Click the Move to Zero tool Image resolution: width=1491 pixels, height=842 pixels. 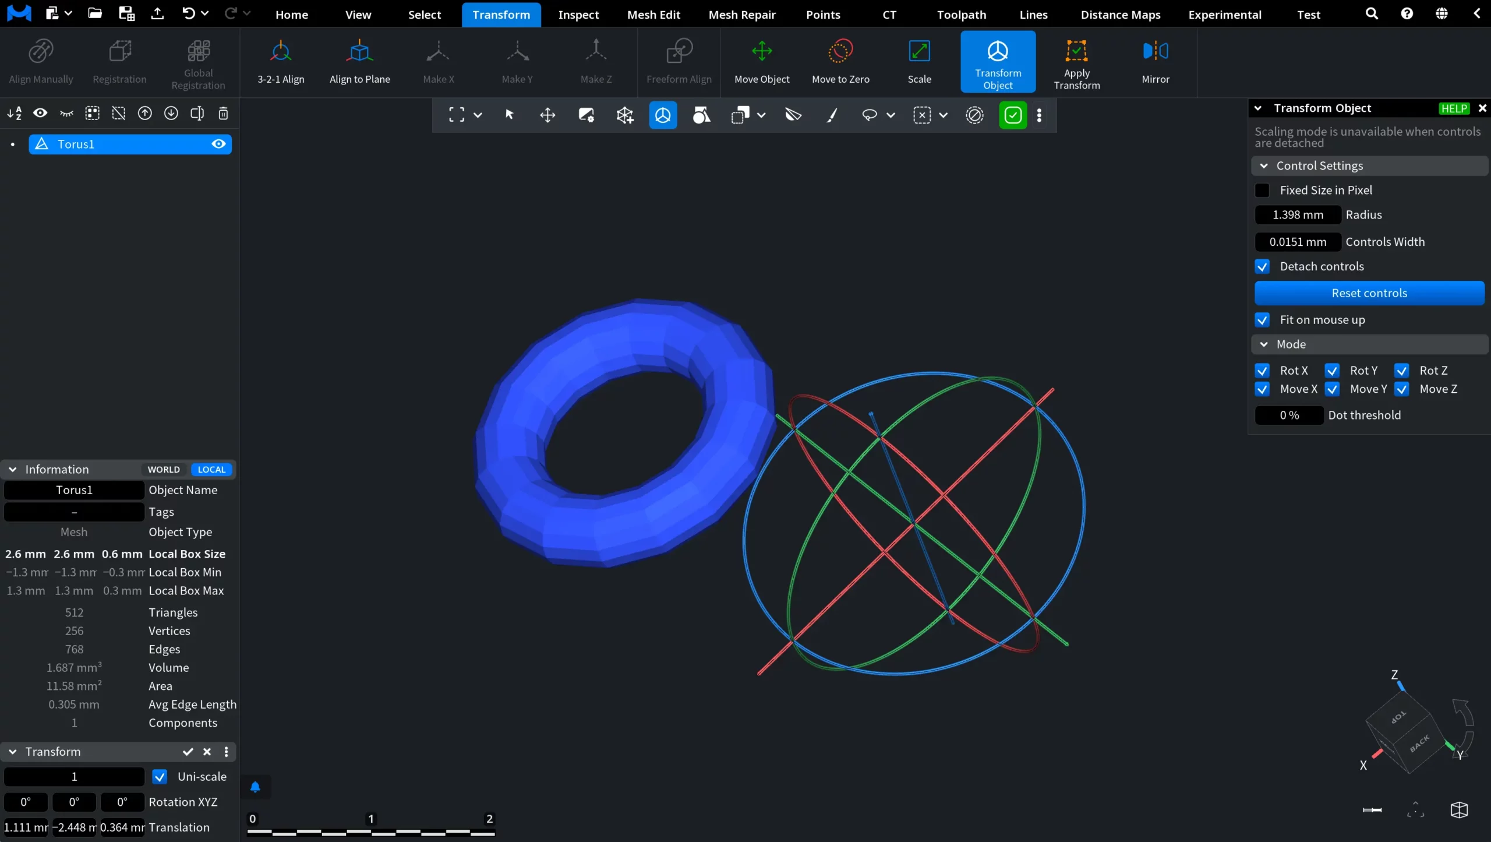click(x=840, y=62)
